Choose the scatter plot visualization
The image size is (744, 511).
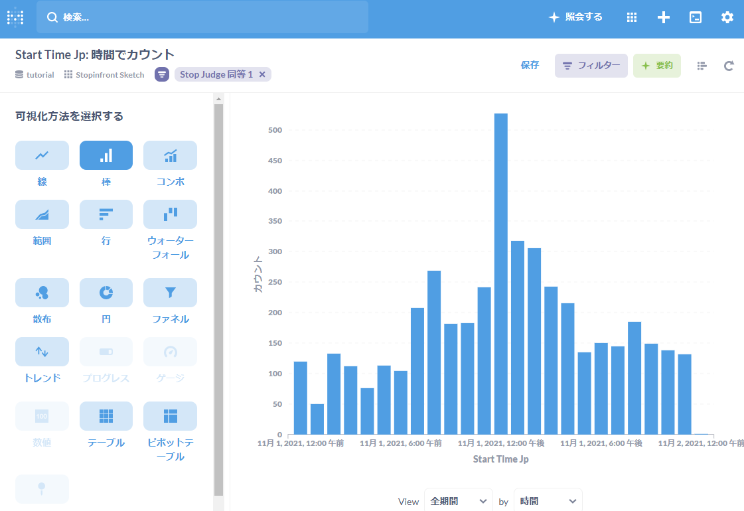point(42,293)
